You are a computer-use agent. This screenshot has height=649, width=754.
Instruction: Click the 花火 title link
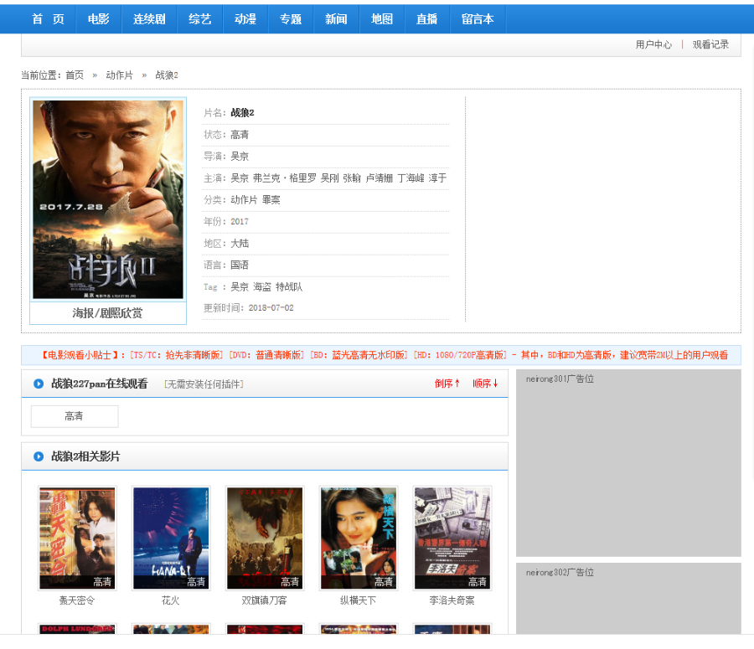[171, 600]
